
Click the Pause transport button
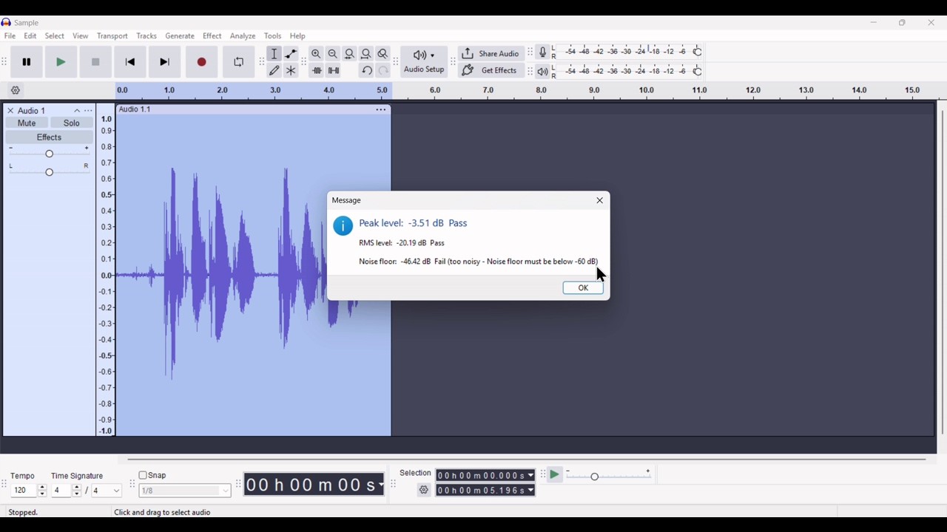[27, 62]
